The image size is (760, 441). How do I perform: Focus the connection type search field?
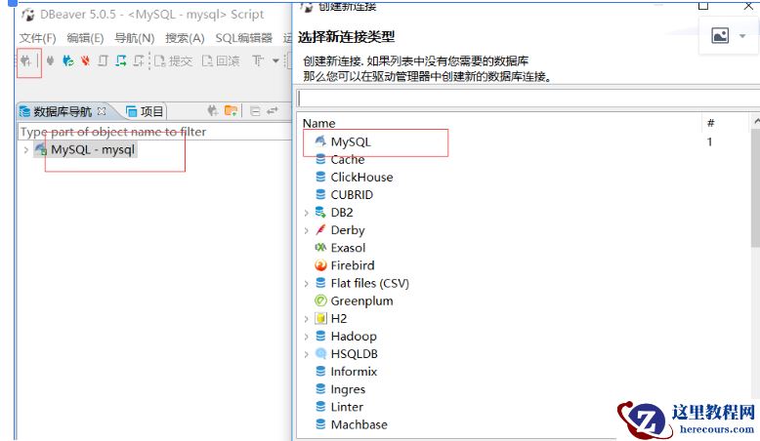pos(528,99)
